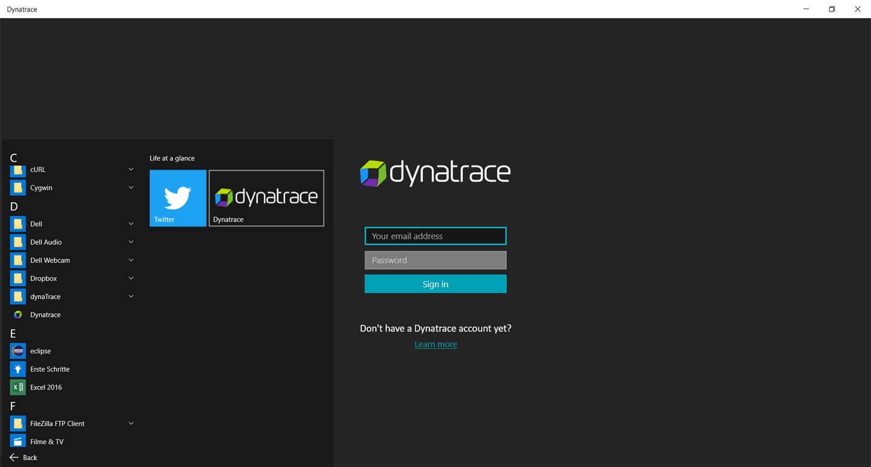Click into the Password field
This screenshot has height=467, width=871.
[x=435, y=260]
